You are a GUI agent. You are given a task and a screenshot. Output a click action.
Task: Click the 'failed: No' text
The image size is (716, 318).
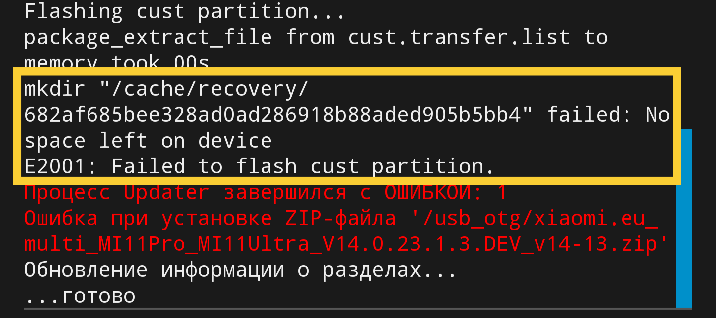coord(608,115)
